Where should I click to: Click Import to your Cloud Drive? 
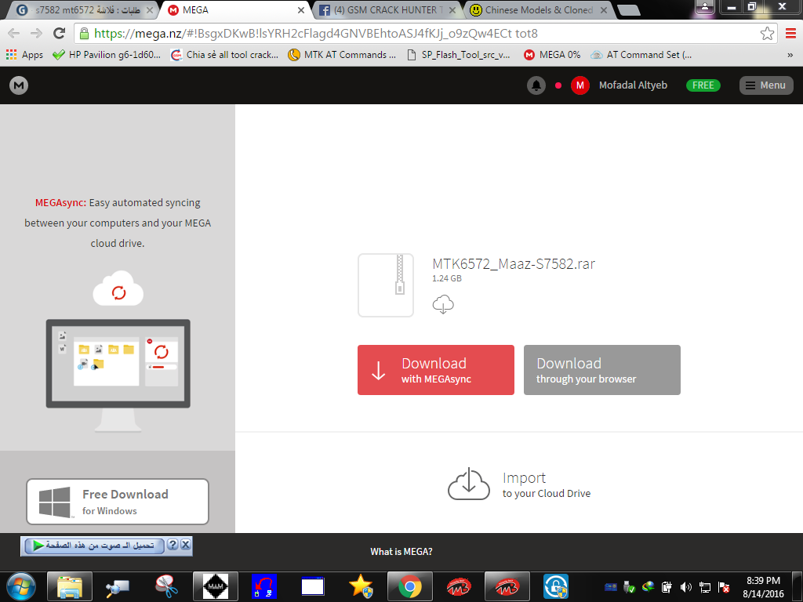519,484
